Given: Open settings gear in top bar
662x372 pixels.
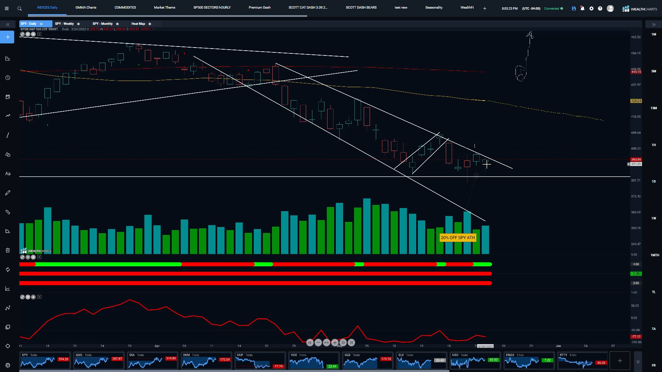Looking at the screenshot, I should [x=591, y=8].
